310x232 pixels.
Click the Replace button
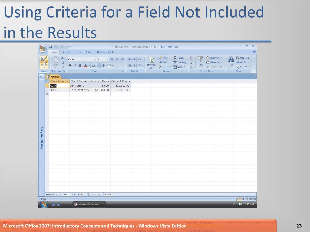point(242,58)
